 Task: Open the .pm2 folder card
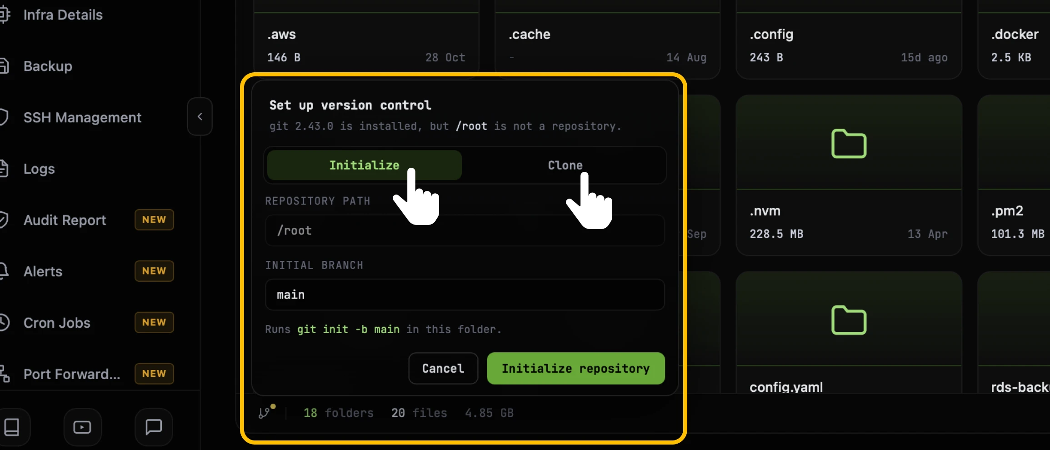[x=1015, y=175]
